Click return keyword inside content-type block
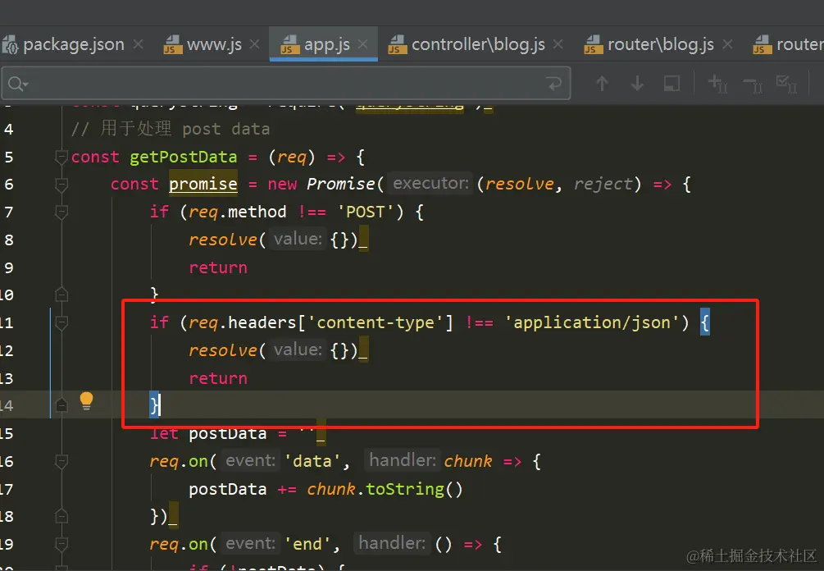 click(217, 378)
